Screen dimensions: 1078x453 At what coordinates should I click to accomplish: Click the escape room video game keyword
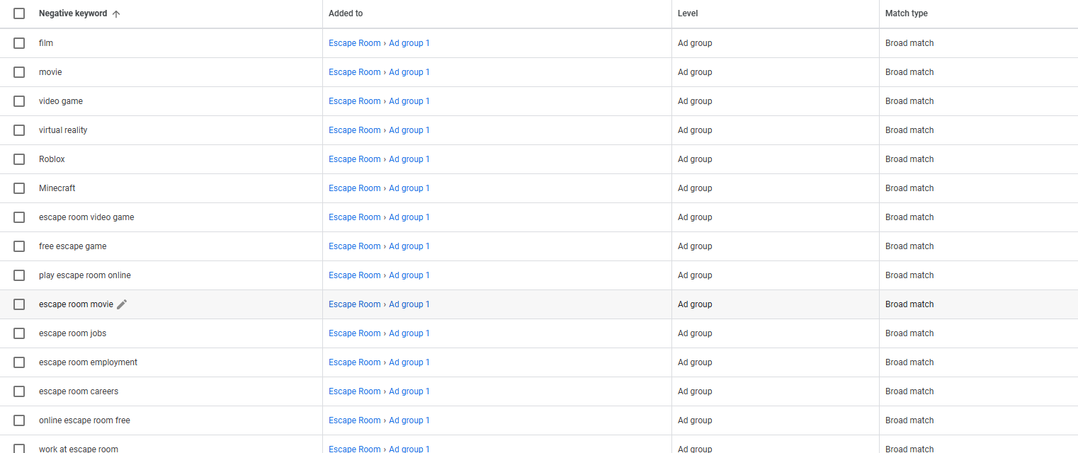point(86,217)
